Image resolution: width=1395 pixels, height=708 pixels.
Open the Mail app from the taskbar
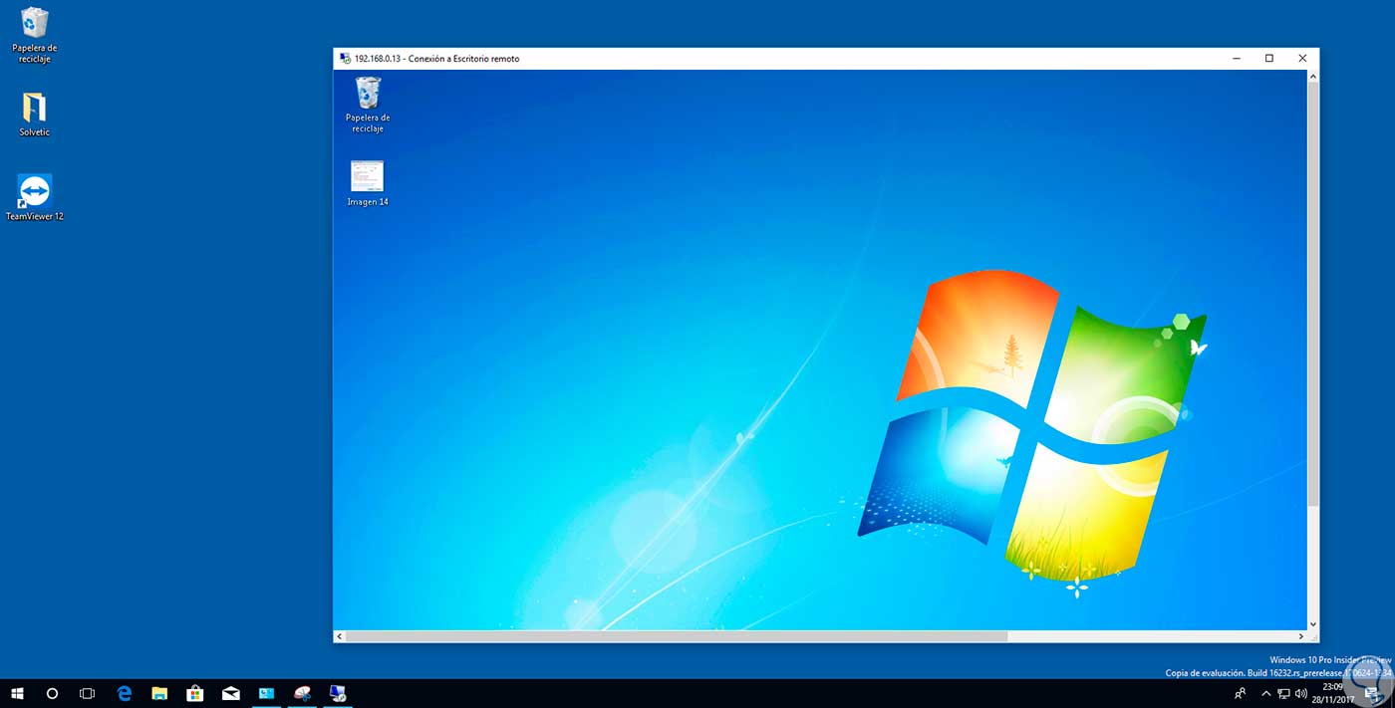click(x=231, y=693)
